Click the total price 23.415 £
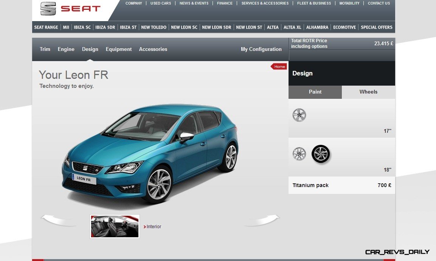Viewport: 436px width, 261px height. pyautogui.click(x=384, y=43)
